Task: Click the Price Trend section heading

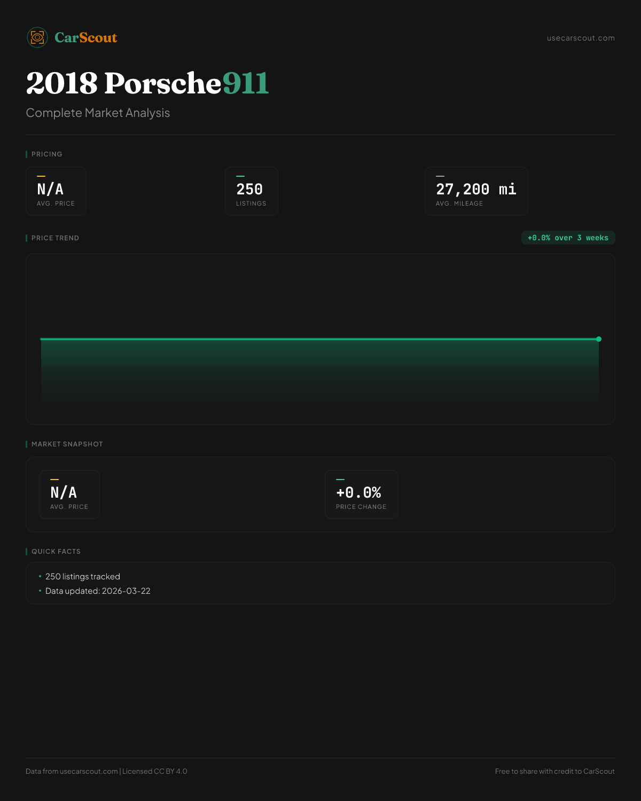Action: pyautogui.click(x=55, y=238)
